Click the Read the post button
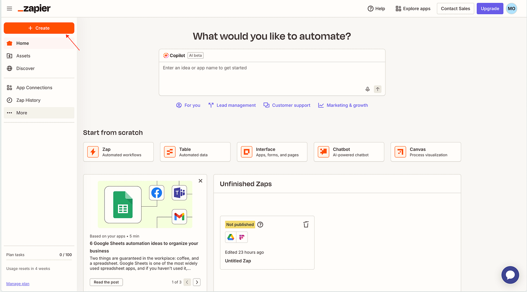 [106, 282]
